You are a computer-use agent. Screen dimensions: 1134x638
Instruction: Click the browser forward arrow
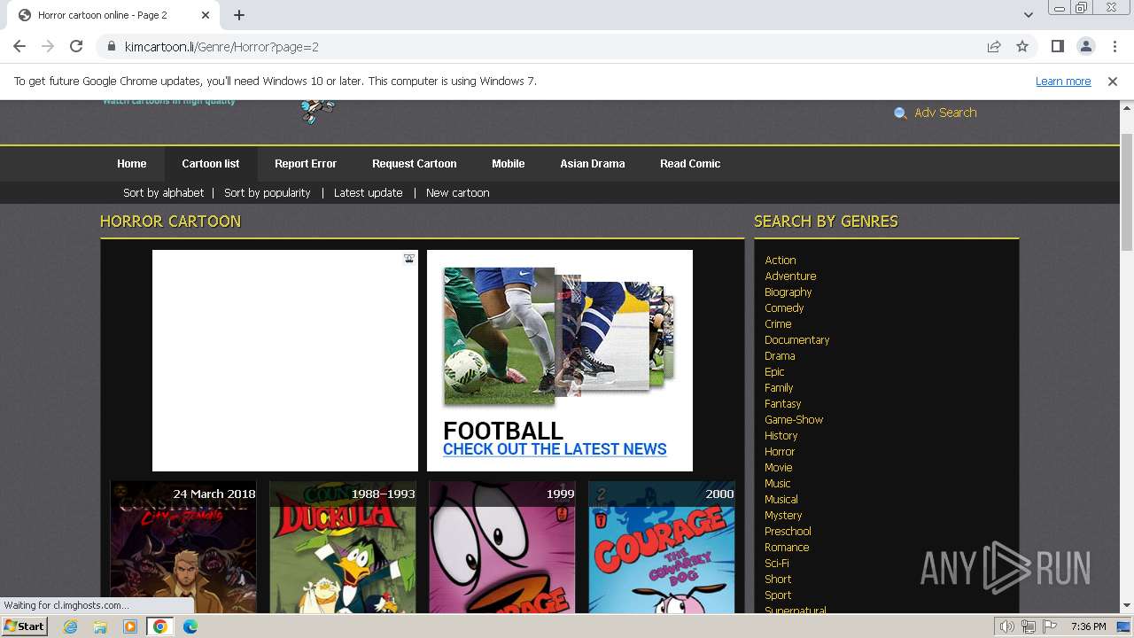48,46
